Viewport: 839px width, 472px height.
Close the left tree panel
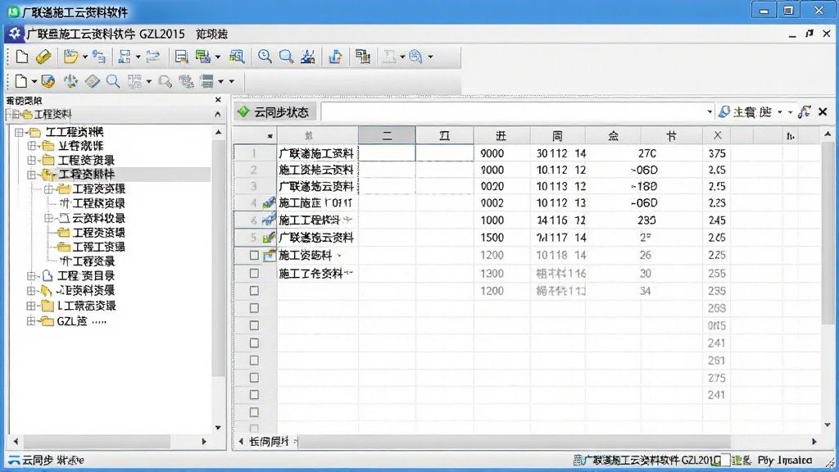point(218,100)
